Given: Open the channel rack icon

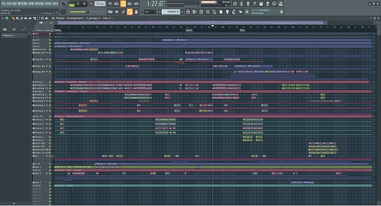Looking at the screenshot, I should pyautogui.click(x=201, y=11).
